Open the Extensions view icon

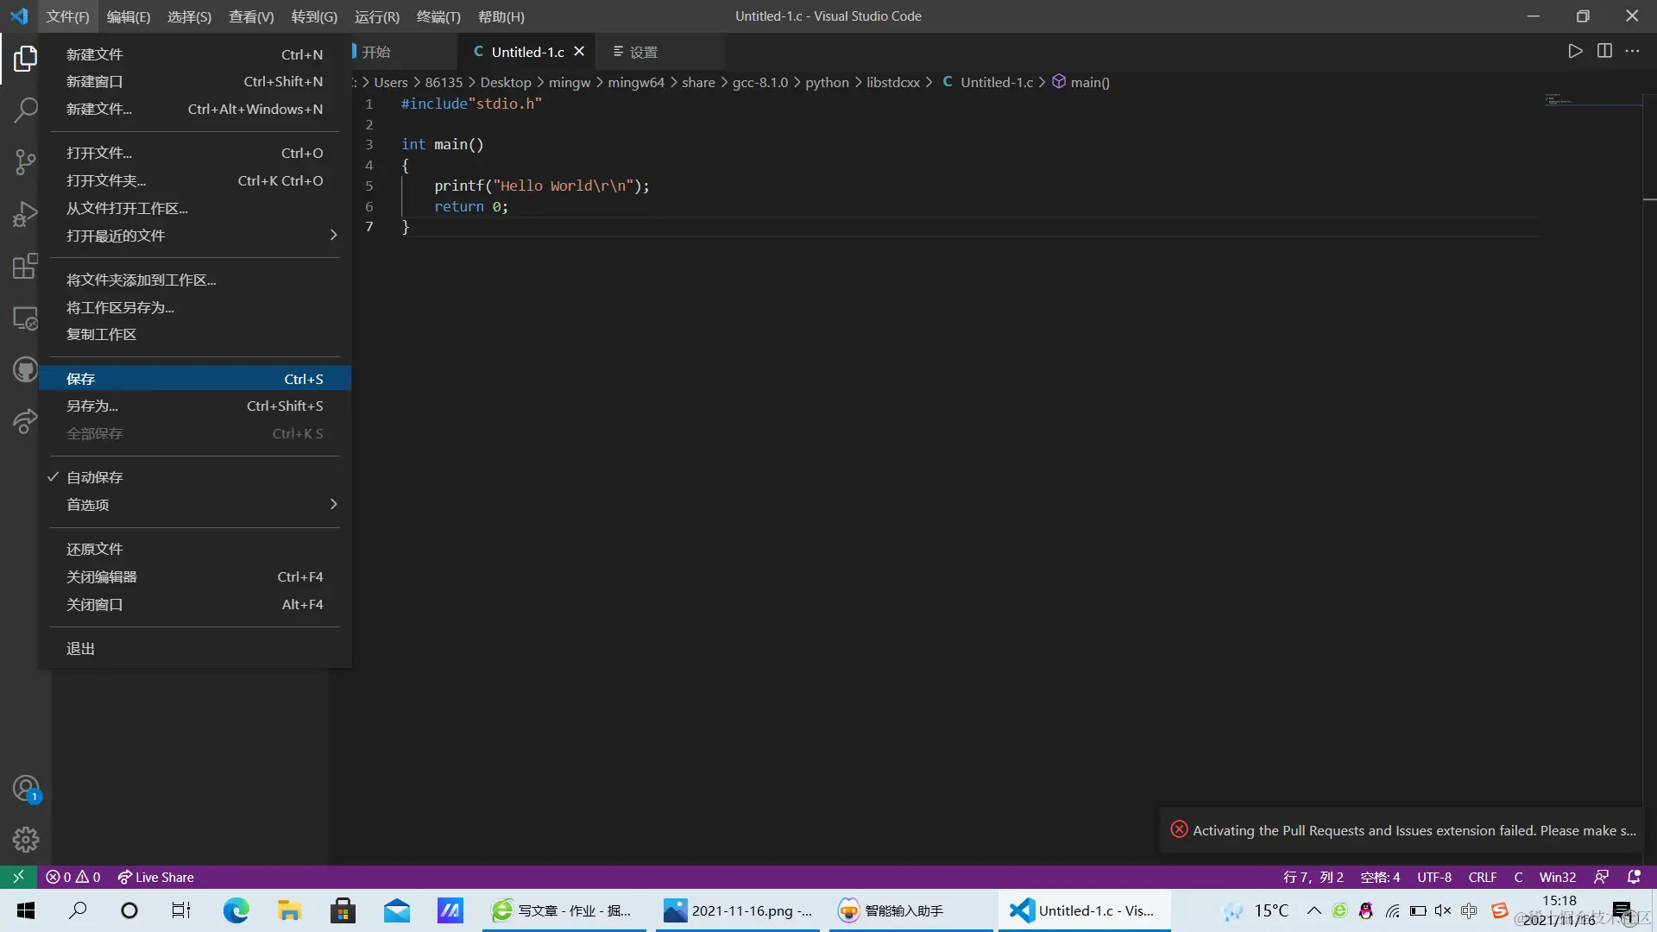(25, 266)
